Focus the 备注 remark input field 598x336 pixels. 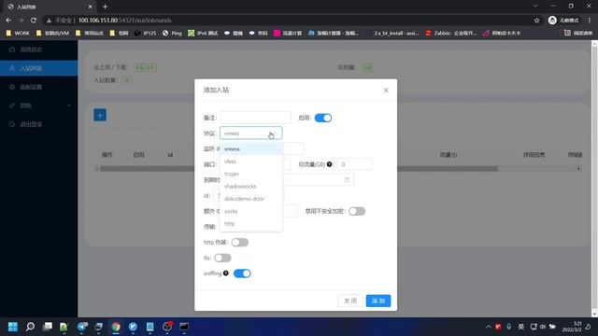pyautogui.click(x=255, y=118)
